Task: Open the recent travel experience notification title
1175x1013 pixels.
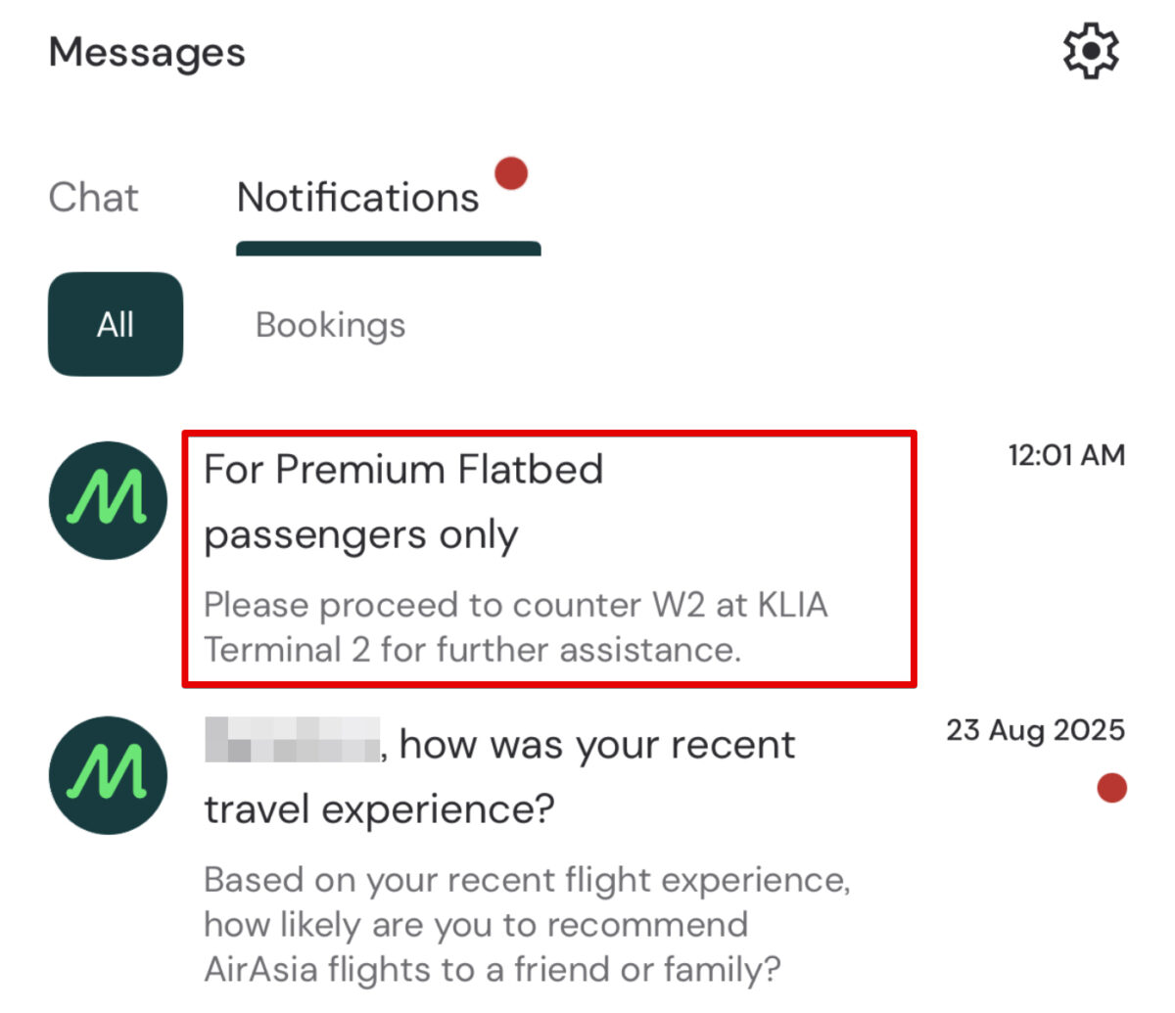Action: tap(596, 746)
